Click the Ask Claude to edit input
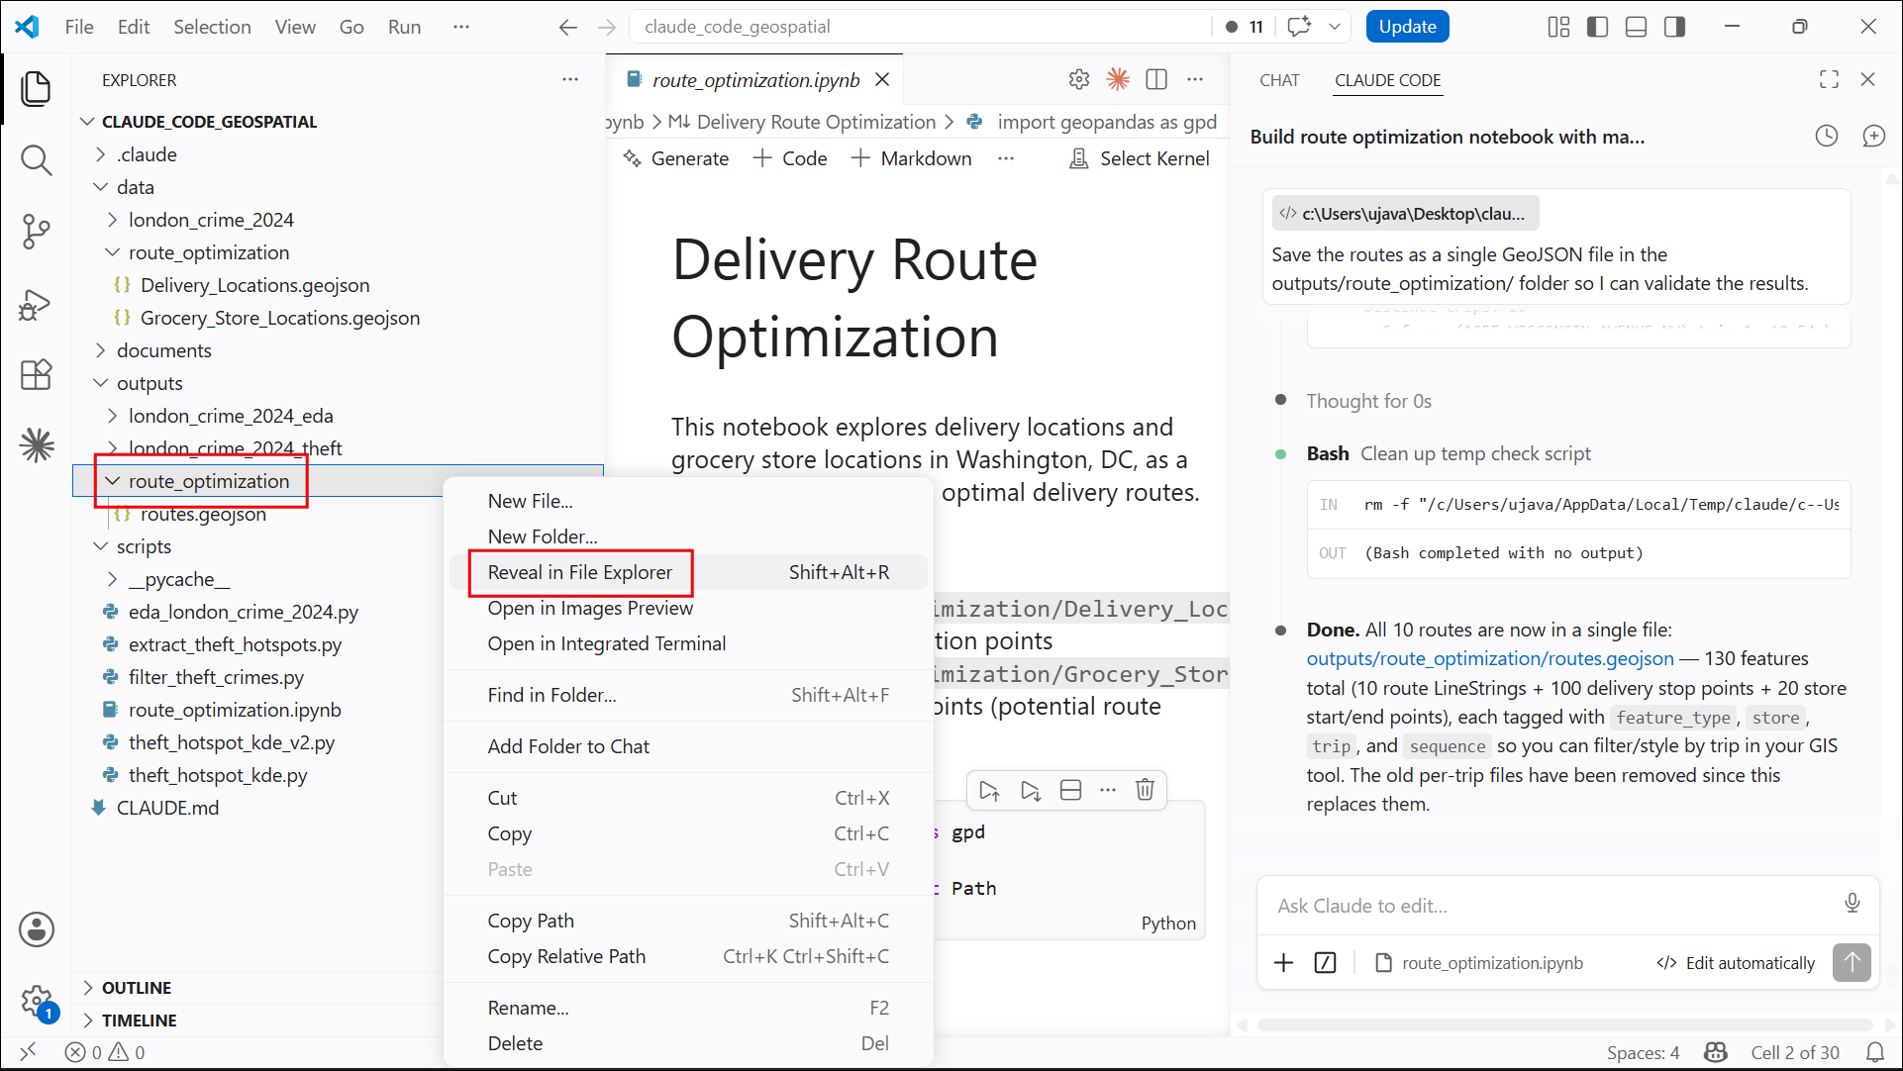The height and width of the screenshot is (1071, 1903). coord(1554,906)
